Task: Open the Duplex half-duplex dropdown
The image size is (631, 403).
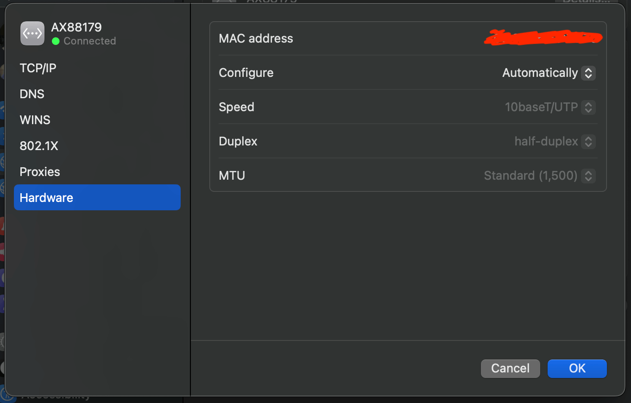Action: click(555, 141)
